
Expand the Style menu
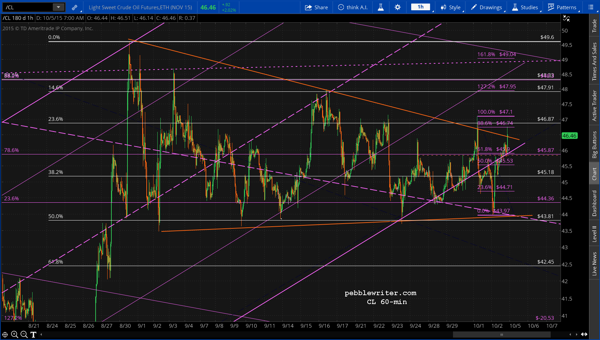tap(451, 7)
